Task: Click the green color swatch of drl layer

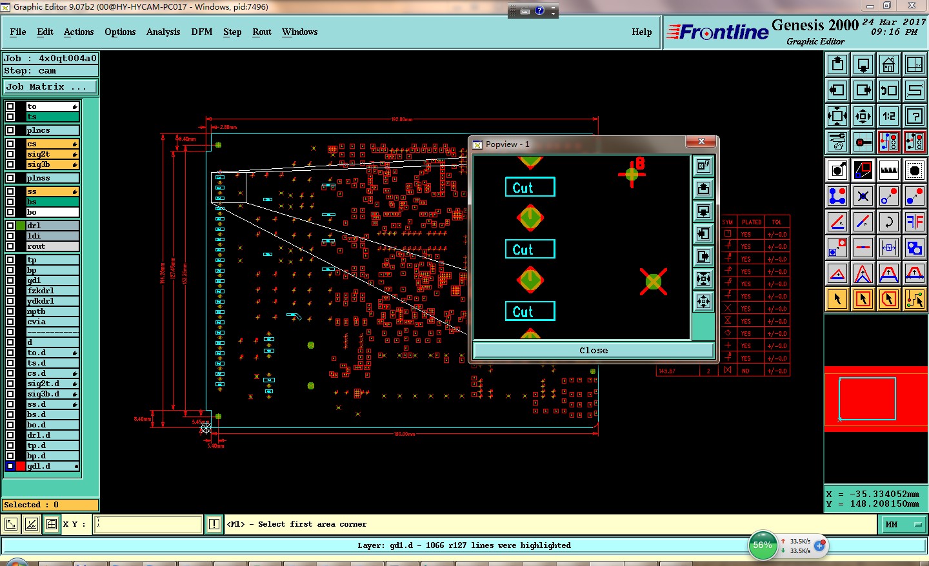Action: (21, 226)
